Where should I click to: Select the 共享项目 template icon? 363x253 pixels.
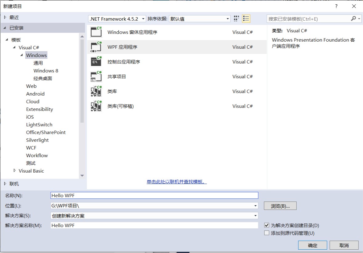click(96, 76)
